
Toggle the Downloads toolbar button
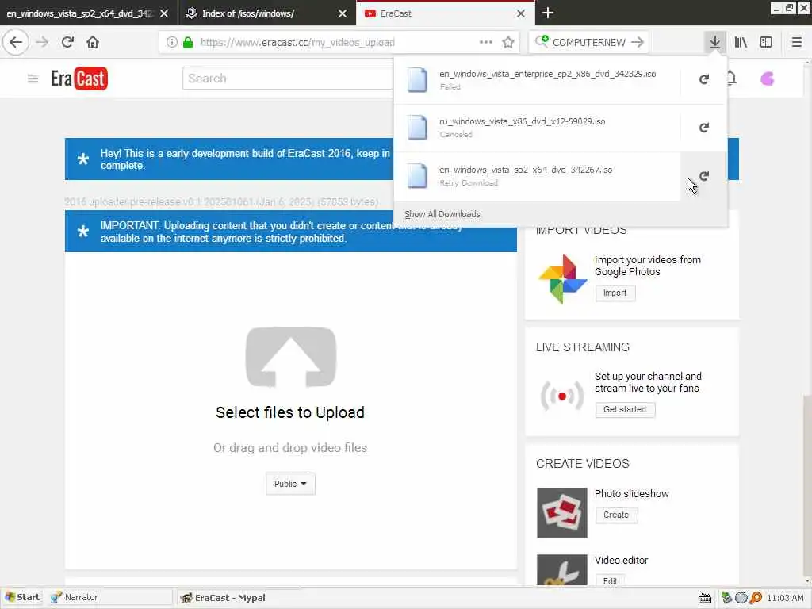[714, 42]
